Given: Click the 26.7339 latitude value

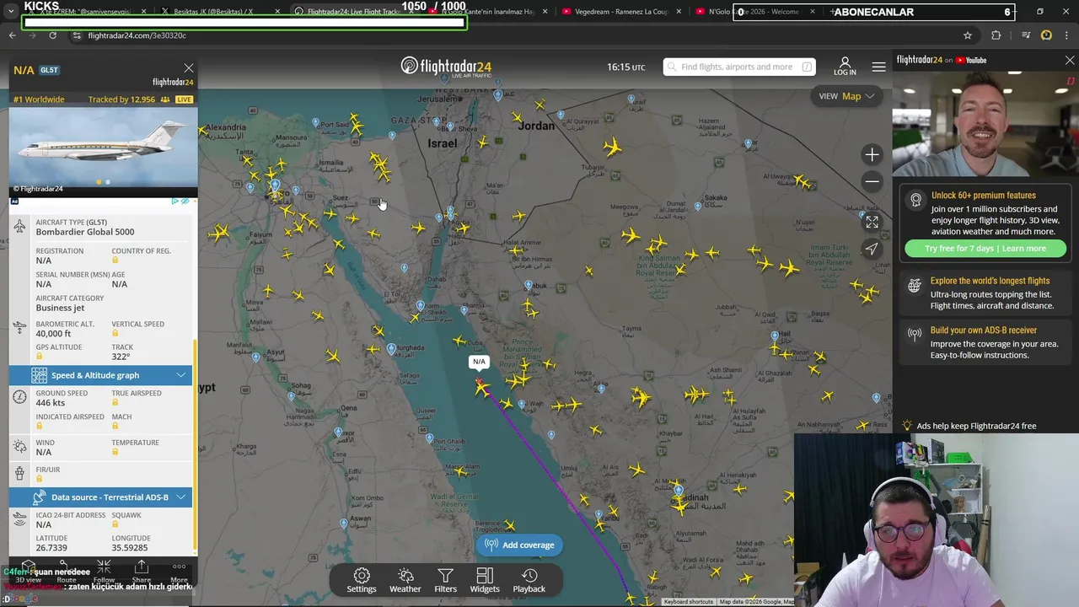Looking at the screenshot, I should point(51,548).
